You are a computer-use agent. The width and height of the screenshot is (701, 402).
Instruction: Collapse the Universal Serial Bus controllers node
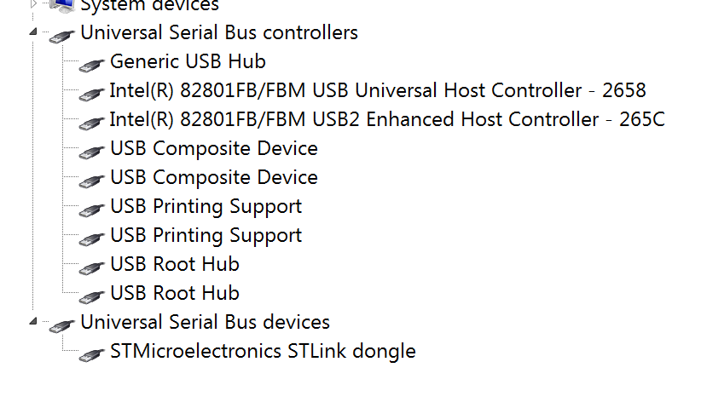[x=33, y=32]
